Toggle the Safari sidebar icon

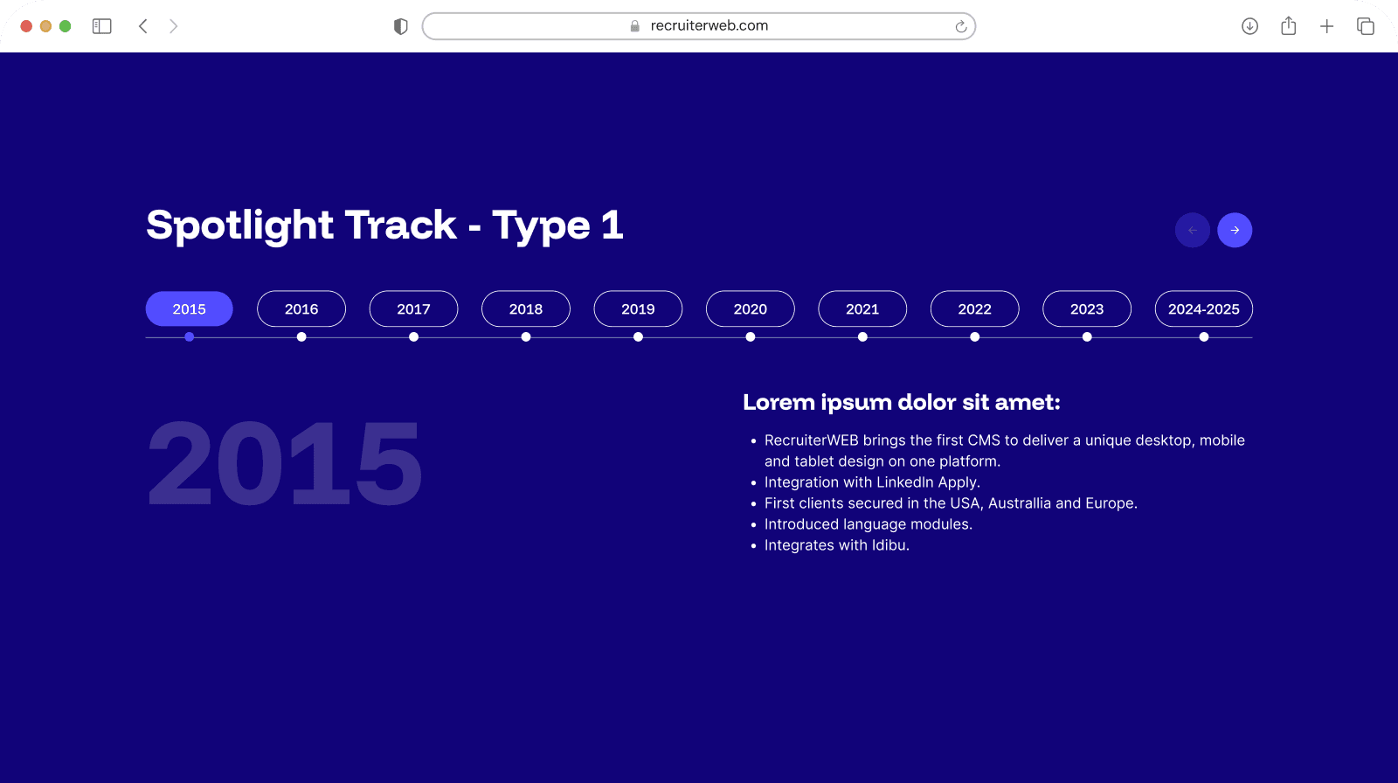click(x=102, y=26)
